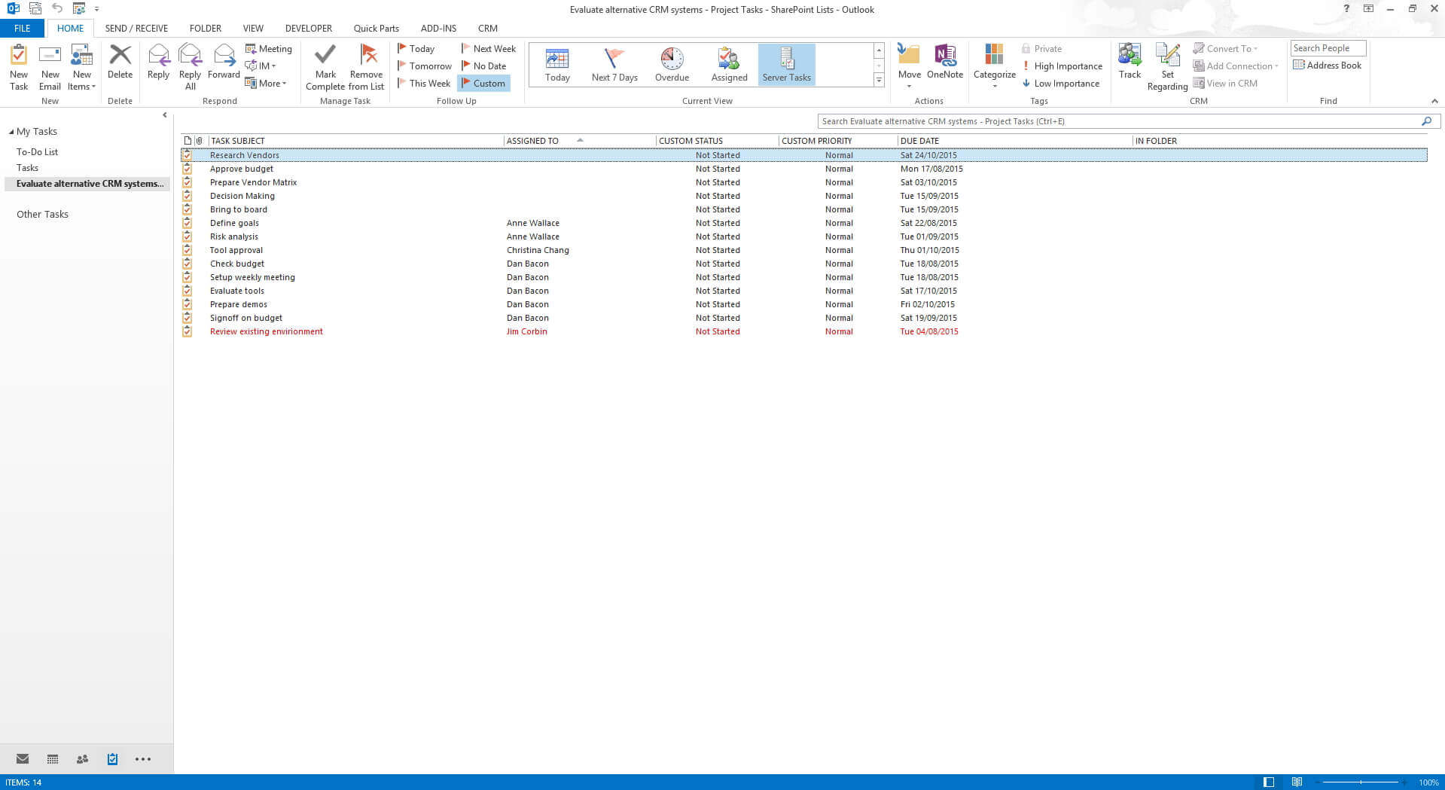This screenshot has height=790, width=1445.
Task: Open More respond options dropdown
Action: (266, 84)
